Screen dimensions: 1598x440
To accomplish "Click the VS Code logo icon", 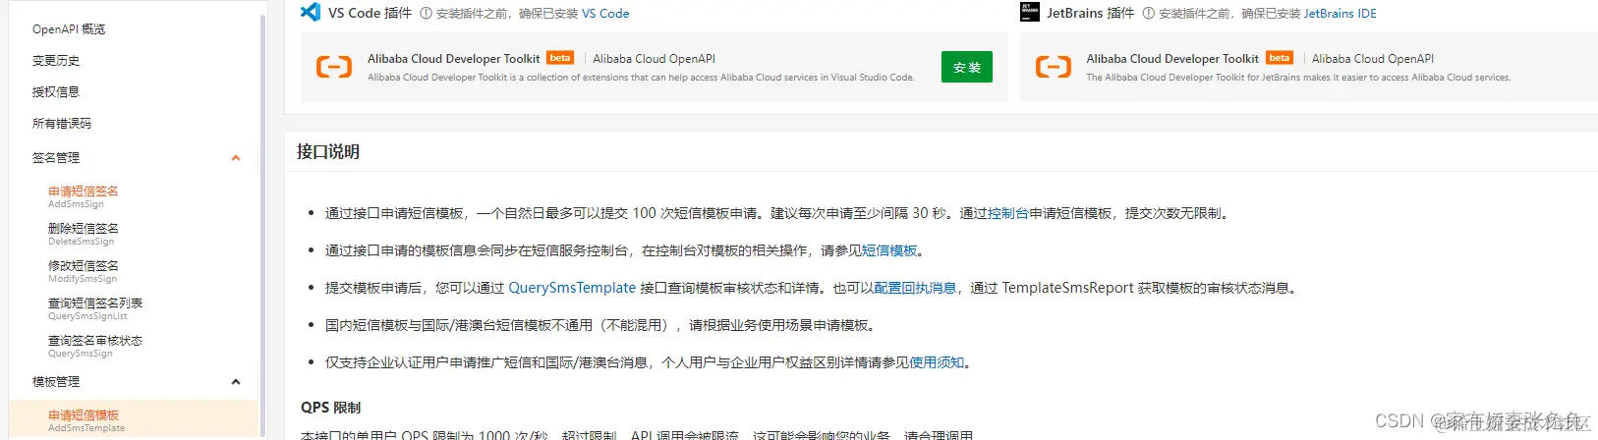I will [x=311, y=12].
